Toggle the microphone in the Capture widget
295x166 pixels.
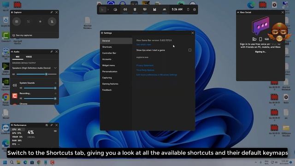pyautogui.click(x=52, y=22)
